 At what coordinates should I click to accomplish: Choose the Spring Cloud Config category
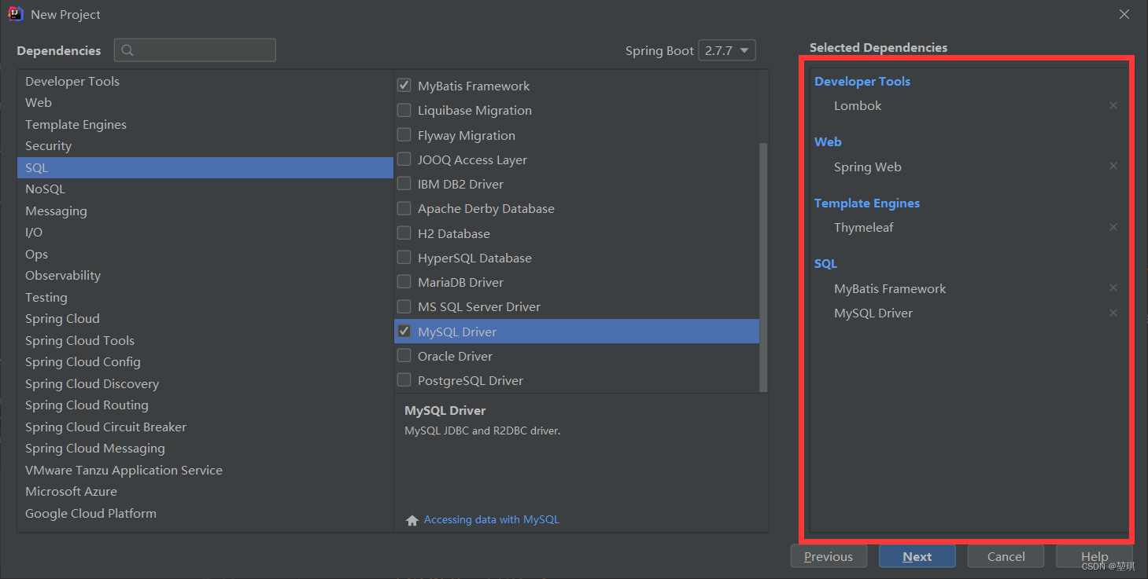tap(205, 362)
